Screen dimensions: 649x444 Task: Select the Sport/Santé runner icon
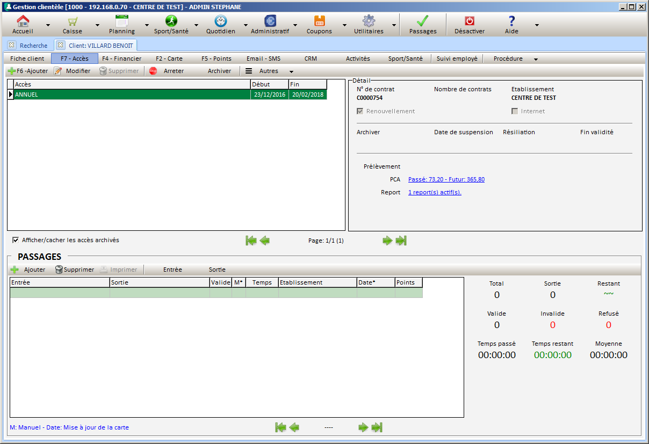click(x=171, y=21)
